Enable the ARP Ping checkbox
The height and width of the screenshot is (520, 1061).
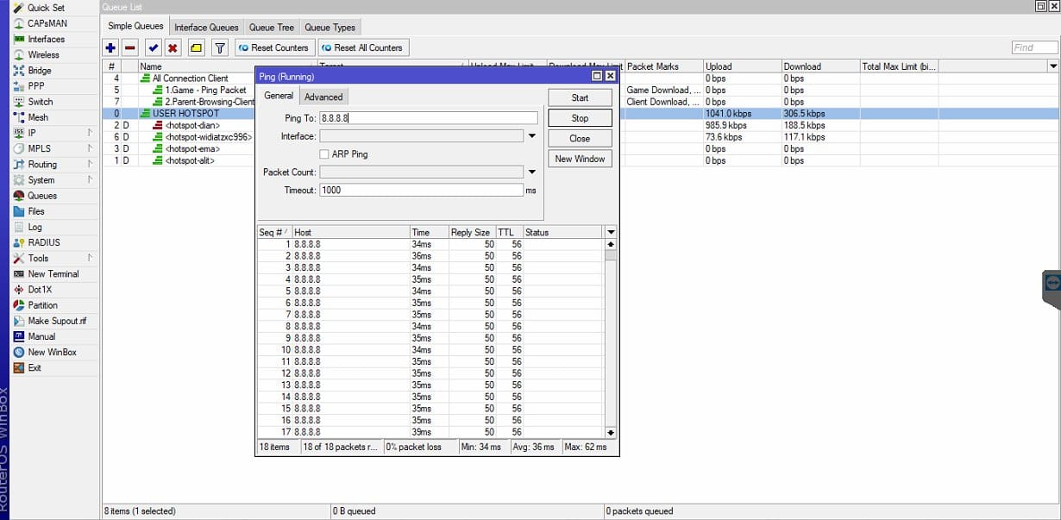324,153
